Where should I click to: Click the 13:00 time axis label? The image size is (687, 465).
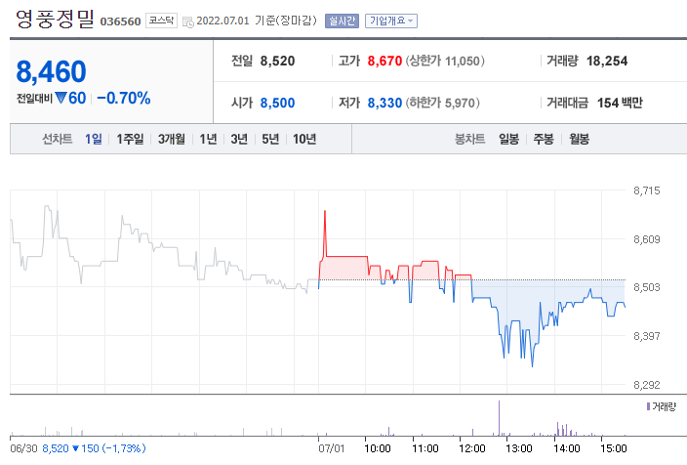(x=519, y=448)
